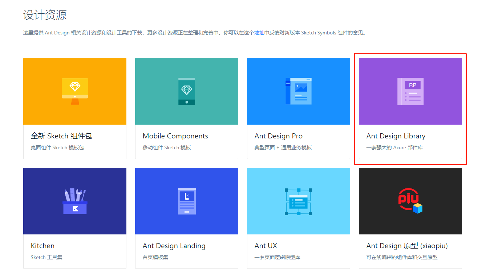Click the Ant Design Pro page icon
The width and height of the screenshot is (494, 275).
[x=299, y=91]
